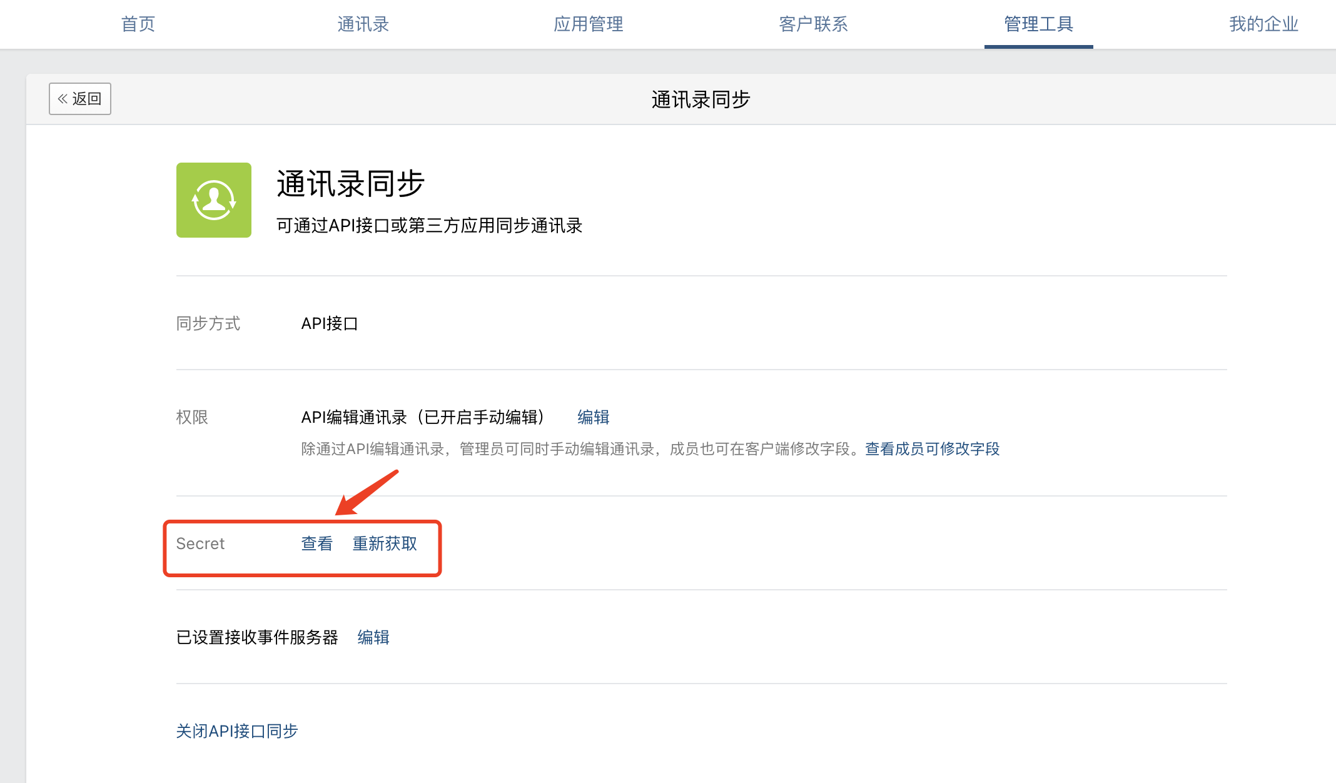Image resolution: width=1336 pixels, height=783 pixels.
Task: Switch to the 通讯录 tab
Action: 363,24
